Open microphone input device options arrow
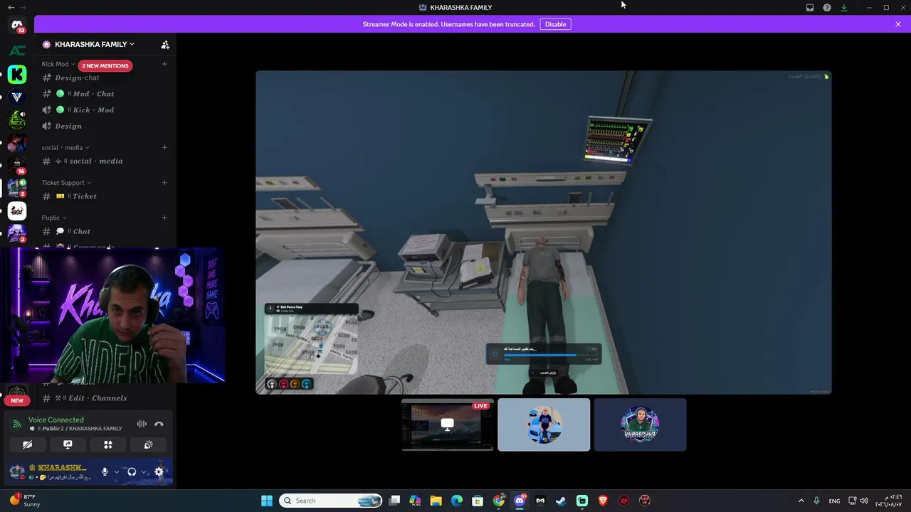Screen dimensions: 911x512 [117, 471]
